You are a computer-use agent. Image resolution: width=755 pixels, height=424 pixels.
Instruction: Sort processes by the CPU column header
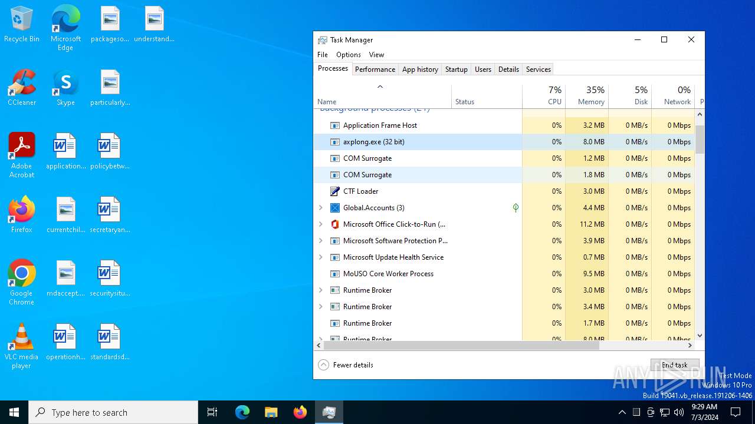pyautogui.click(x=544, y=96)
